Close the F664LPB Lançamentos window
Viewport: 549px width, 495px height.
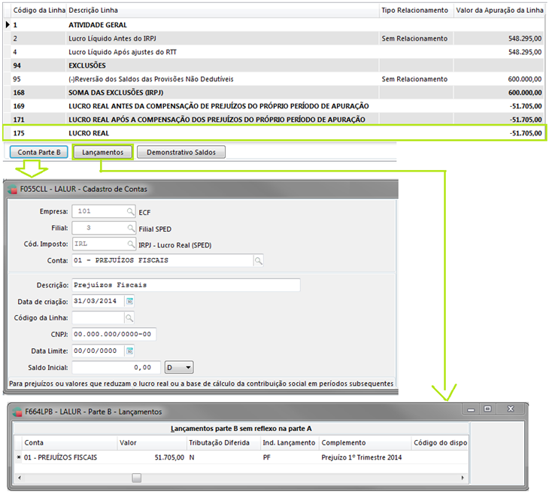pos(511,409)
